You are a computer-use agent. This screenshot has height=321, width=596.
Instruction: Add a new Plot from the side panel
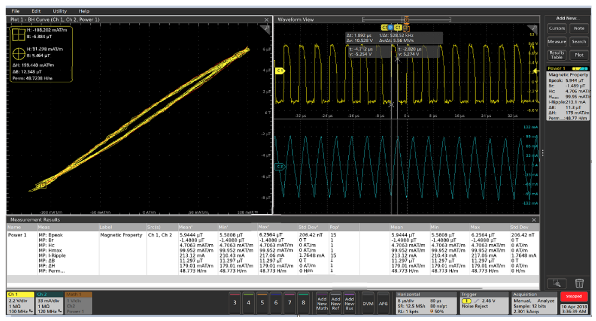579,55
